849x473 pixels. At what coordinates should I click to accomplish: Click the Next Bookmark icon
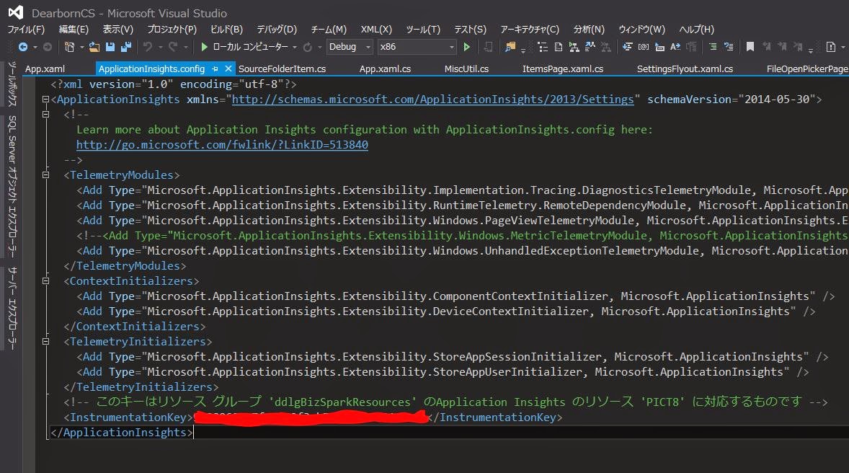[x=782, y=47]
